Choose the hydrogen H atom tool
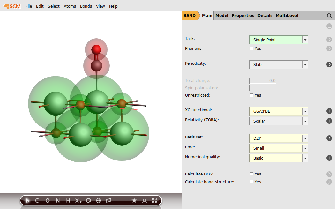 click(x=68, y=200)
